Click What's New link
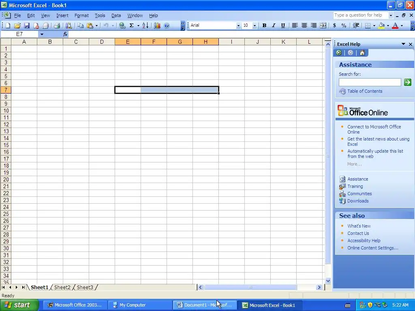The width and height of the screenshot is (415, 311). tap(359, 226)
